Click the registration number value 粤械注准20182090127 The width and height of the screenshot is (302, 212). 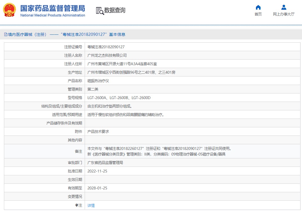pos(106,47)
